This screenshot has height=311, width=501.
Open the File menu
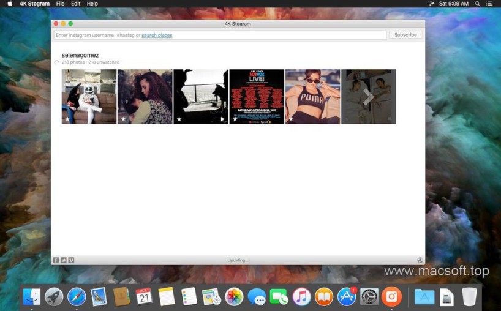click(60, 4)
